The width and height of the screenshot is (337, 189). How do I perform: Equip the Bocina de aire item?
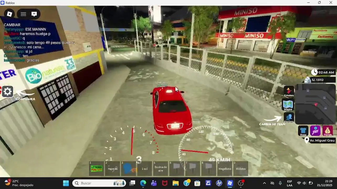[161, 169]
